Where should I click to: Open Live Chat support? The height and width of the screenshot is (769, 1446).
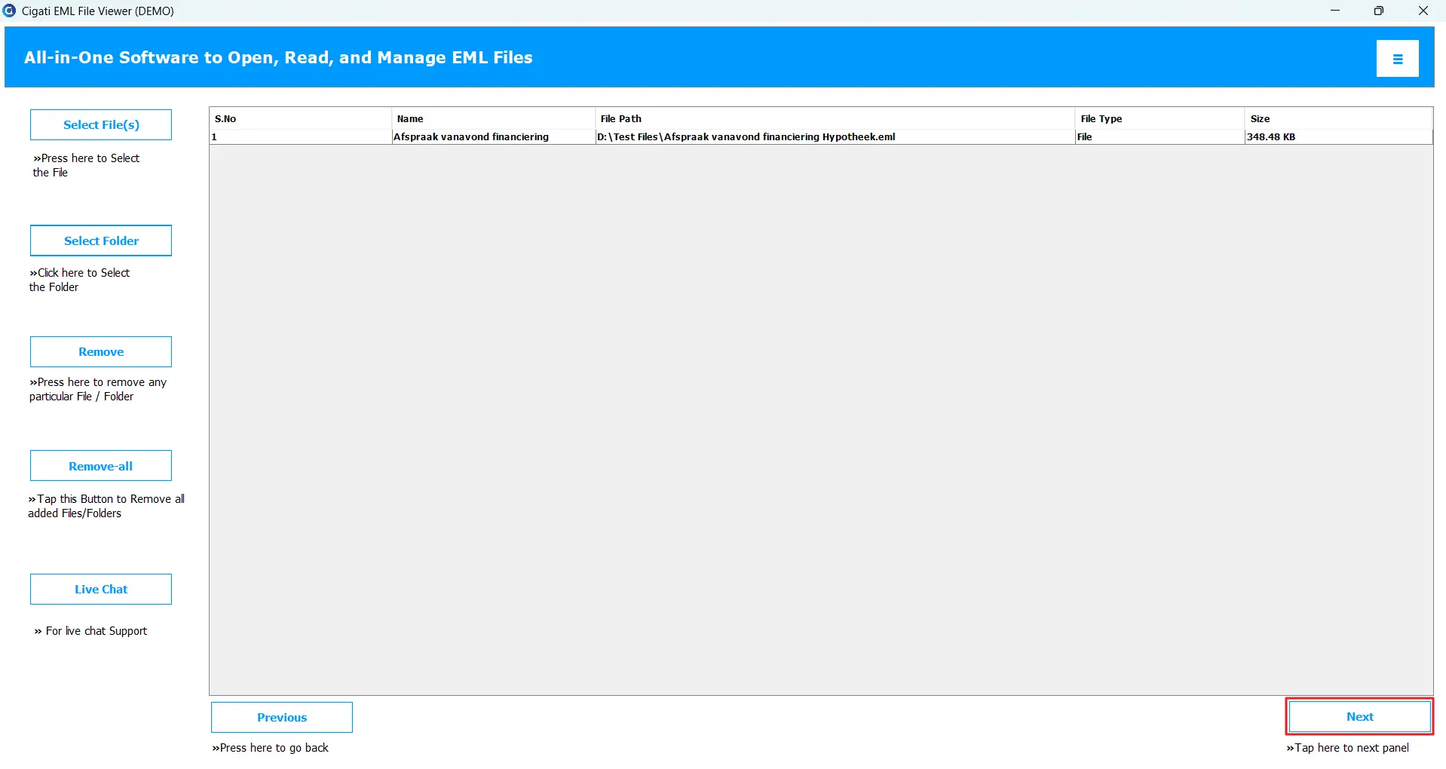(101, 590)
